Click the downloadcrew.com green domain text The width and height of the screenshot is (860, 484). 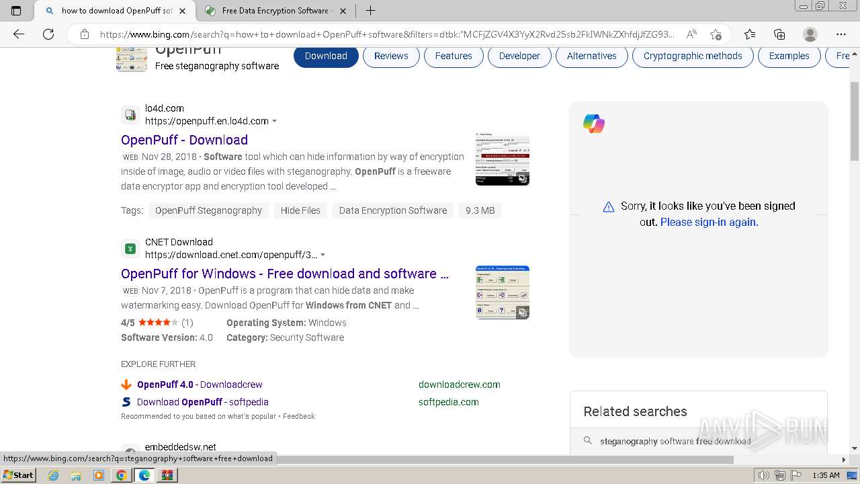460,385
